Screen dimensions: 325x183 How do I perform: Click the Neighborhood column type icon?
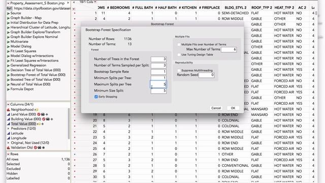(x=9, y=110)
